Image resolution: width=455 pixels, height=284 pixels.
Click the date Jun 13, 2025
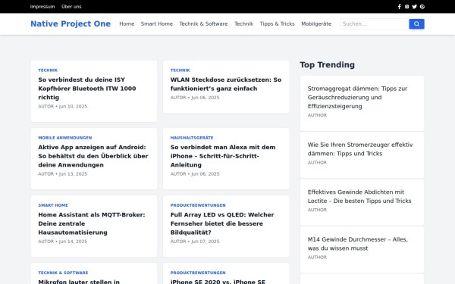tap(73, 174)
